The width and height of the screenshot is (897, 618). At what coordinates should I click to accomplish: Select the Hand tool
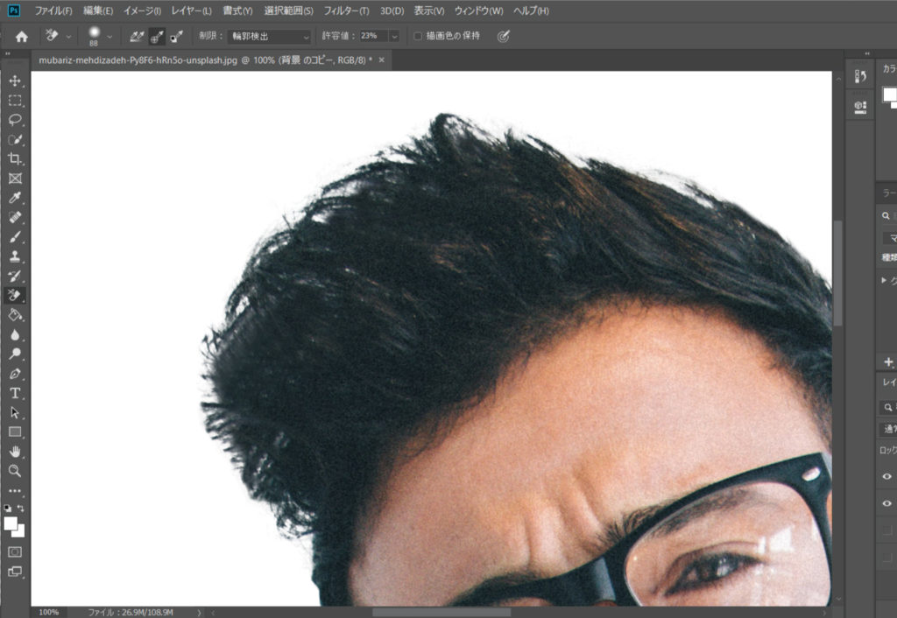tap(15, 451)
